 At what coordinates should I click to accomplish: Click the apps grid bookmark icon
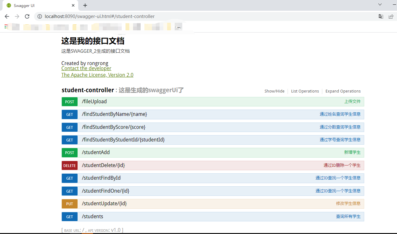(6, 27)
